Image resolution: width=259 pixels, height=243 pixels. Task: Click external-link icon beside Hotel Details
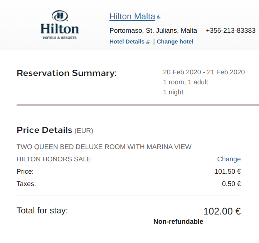(x=148, y=42)
